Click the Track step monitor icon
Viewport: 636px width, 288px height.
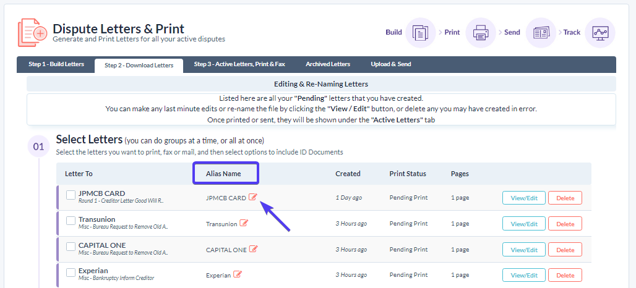click(599, 33)
